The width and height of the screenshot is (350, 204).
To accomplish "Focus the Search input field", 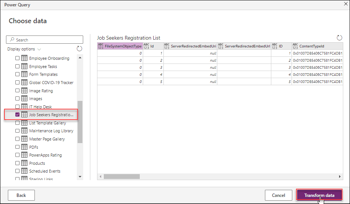I will (45, 40).
